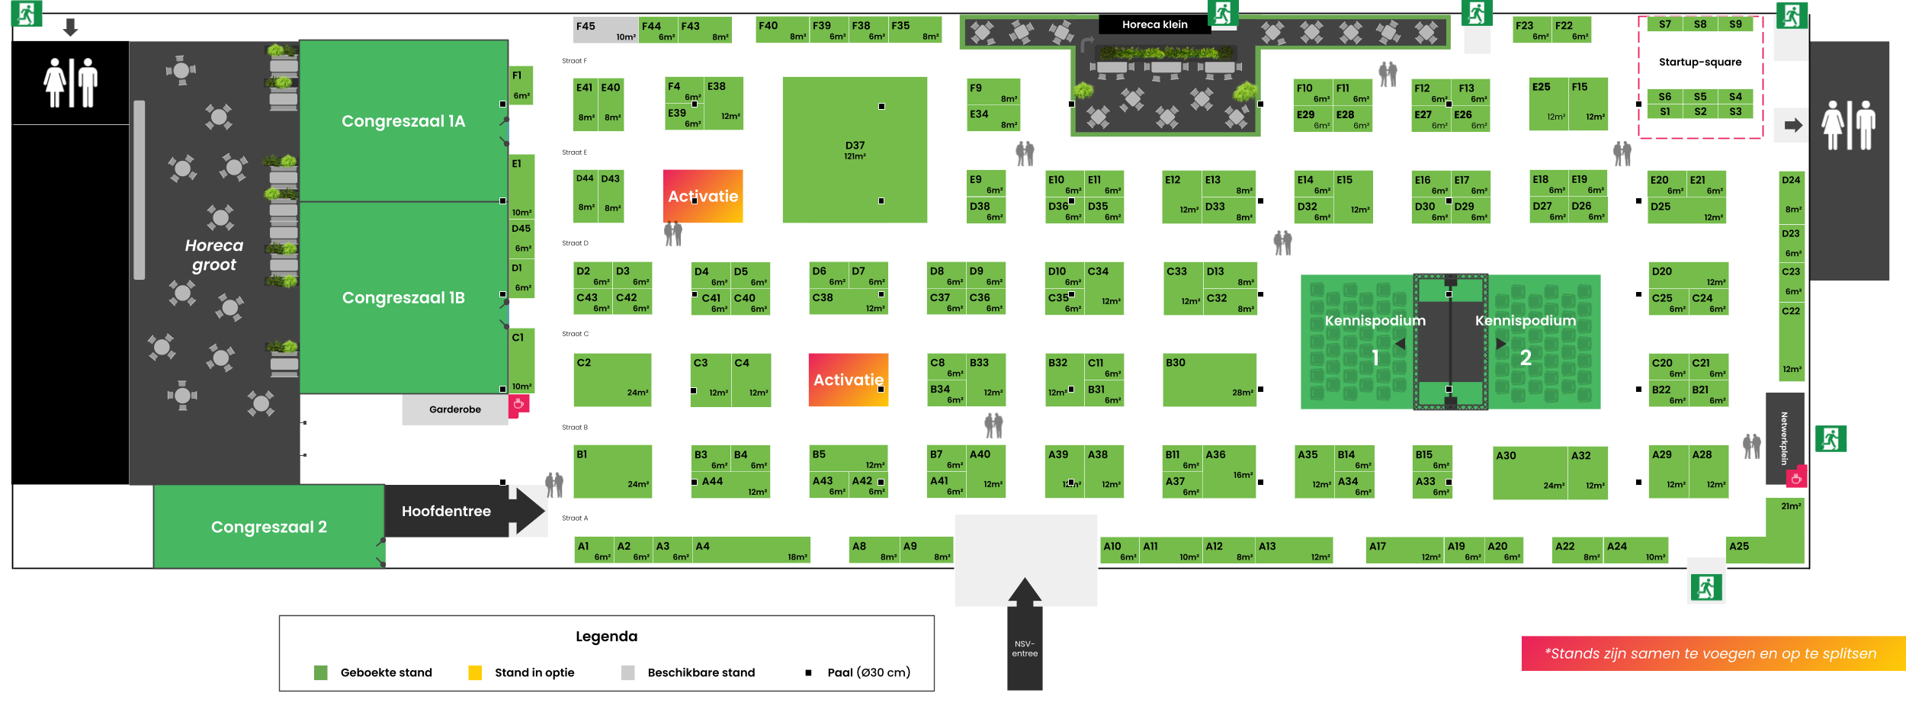This screenshot has height=709, width=1906.
Task: Select stand E25
Action: pyautogui.click(x=1549, y=104)
